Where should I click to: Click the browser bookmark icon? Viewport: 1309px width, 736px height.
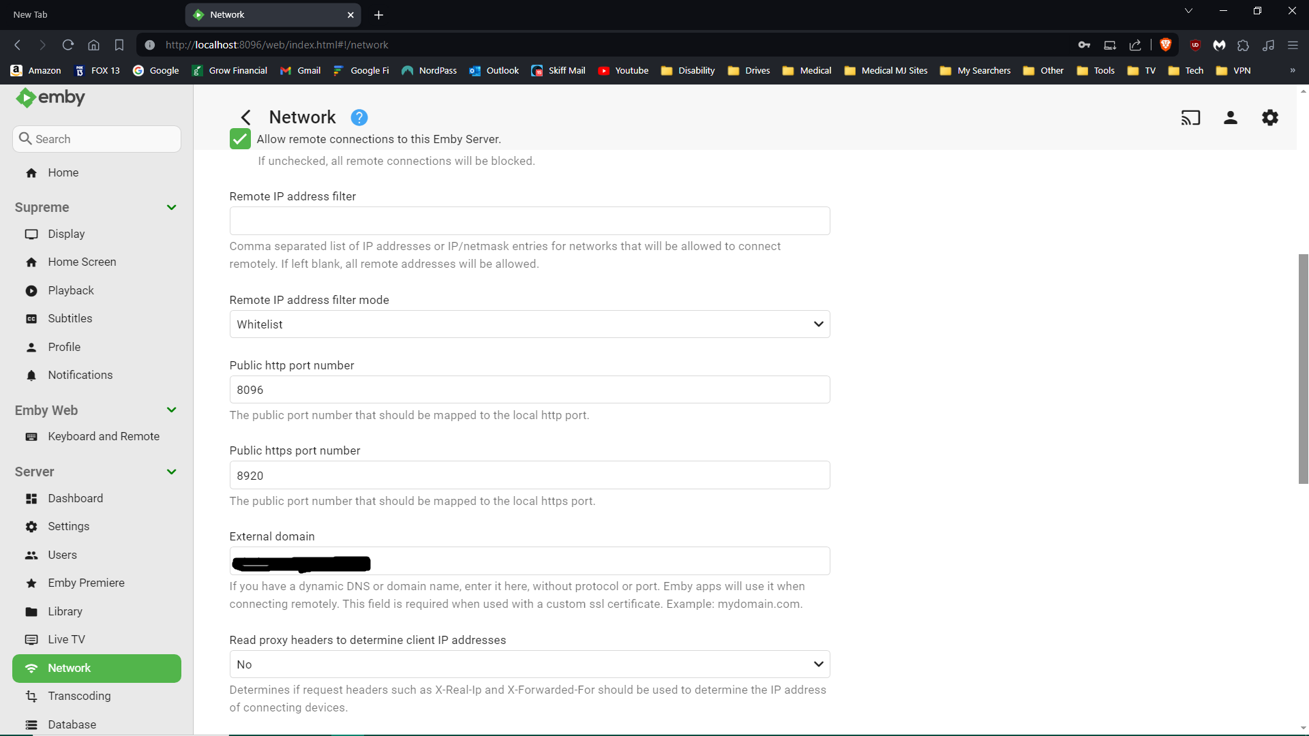pyautogui.click(x=119, y=45)
